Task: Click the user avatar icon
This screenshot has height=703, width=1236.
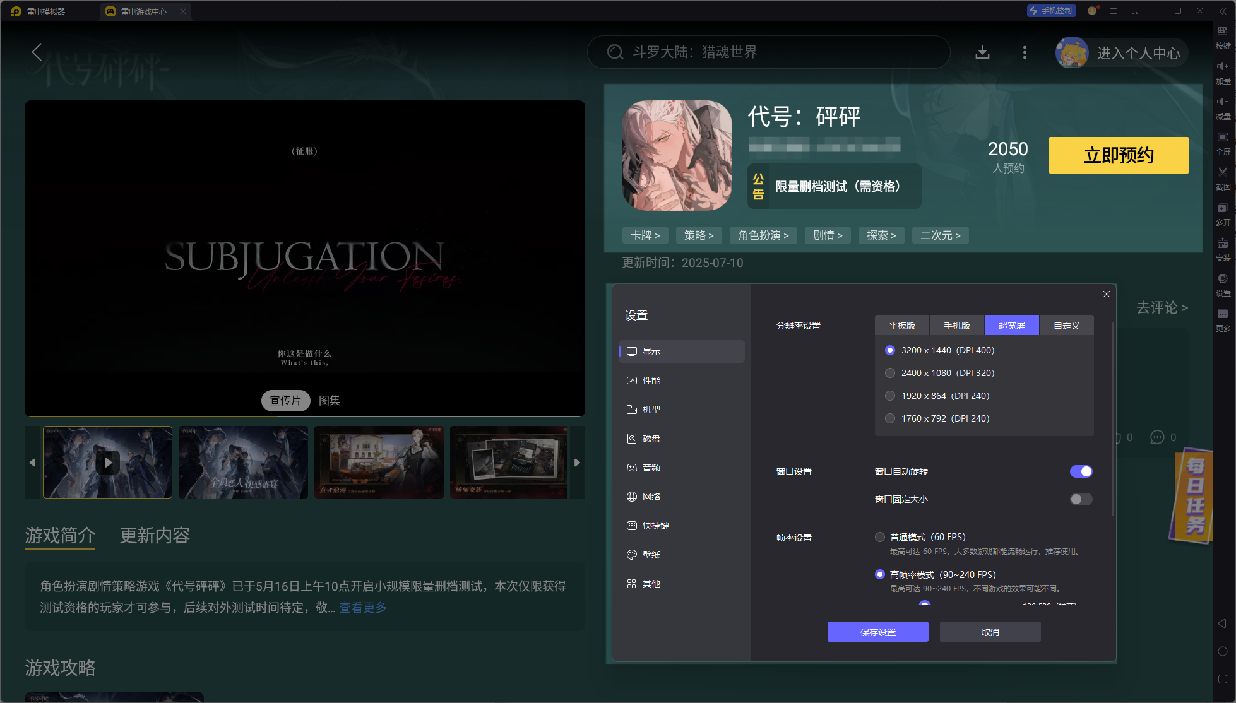Action: point(1072,52)
